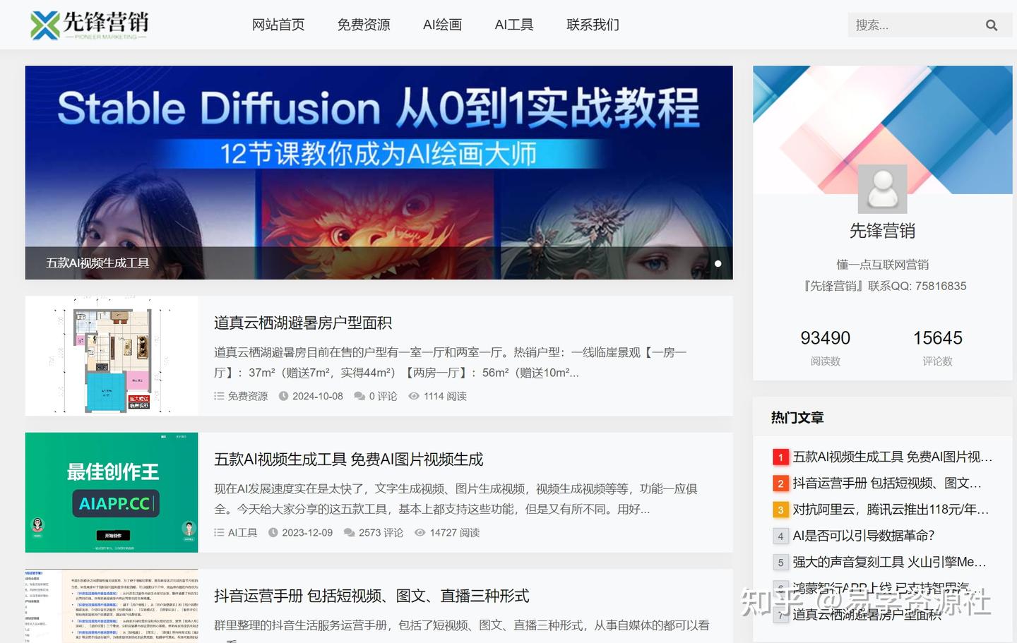Open hot article 2 抖音运营手册
Image resolution: width=1017 pixels, height=643 pixels.
tap(887, 483)
